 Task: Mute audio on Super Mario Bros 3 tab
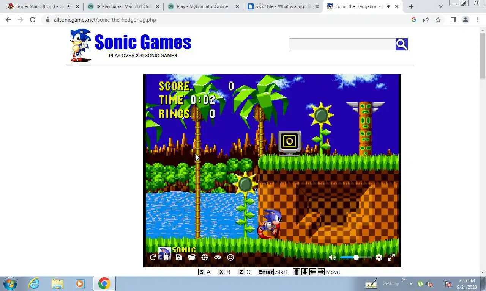[69, 6]
